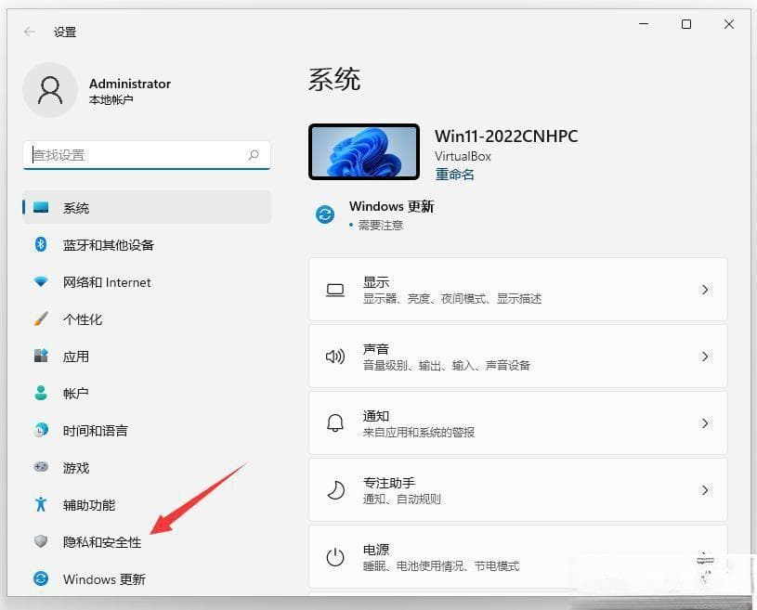This screenshot has width=757, height=610.
Task: Open the 声音 settings card
Action: coord(518,357)
